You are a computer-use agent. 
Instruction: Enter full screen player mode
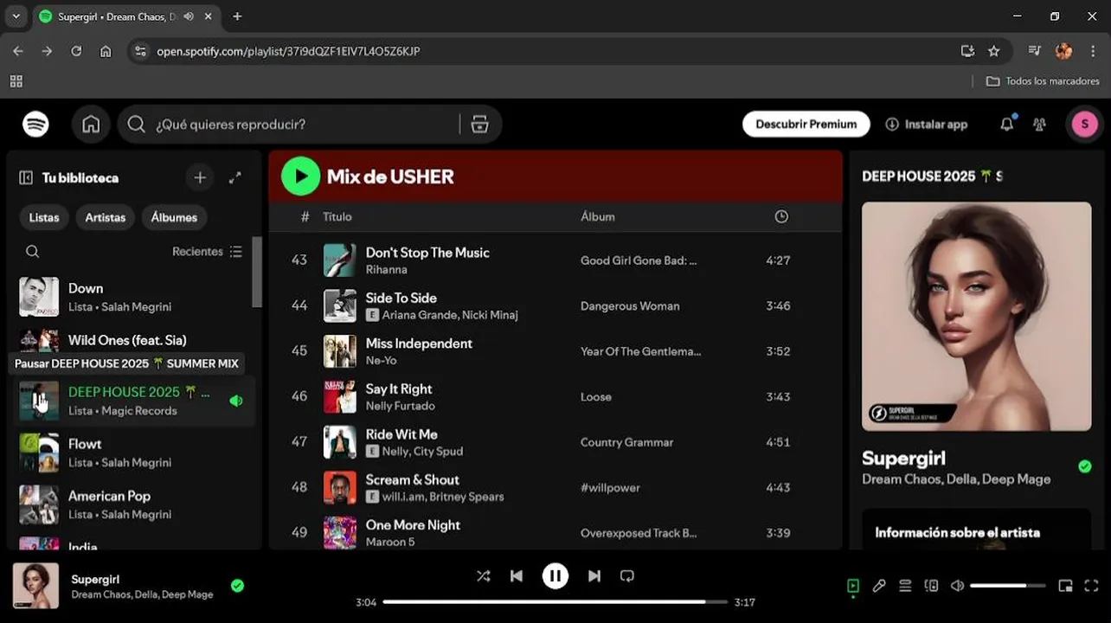(1091, 586)
